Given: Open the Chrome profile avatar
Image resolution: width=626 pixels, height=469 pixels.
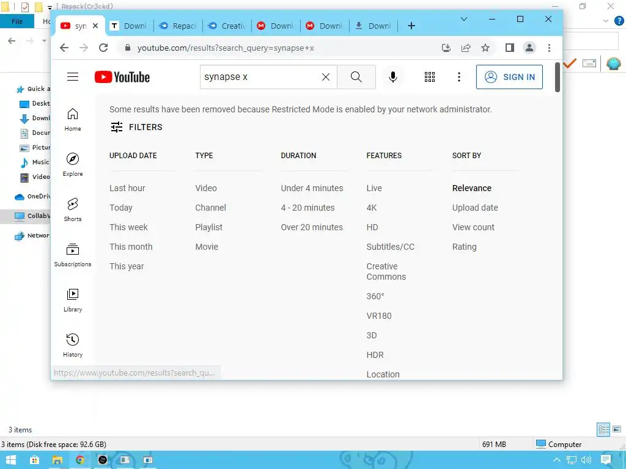Looking at the screenshot, I should pyautogui.click(x=529, y=48).
